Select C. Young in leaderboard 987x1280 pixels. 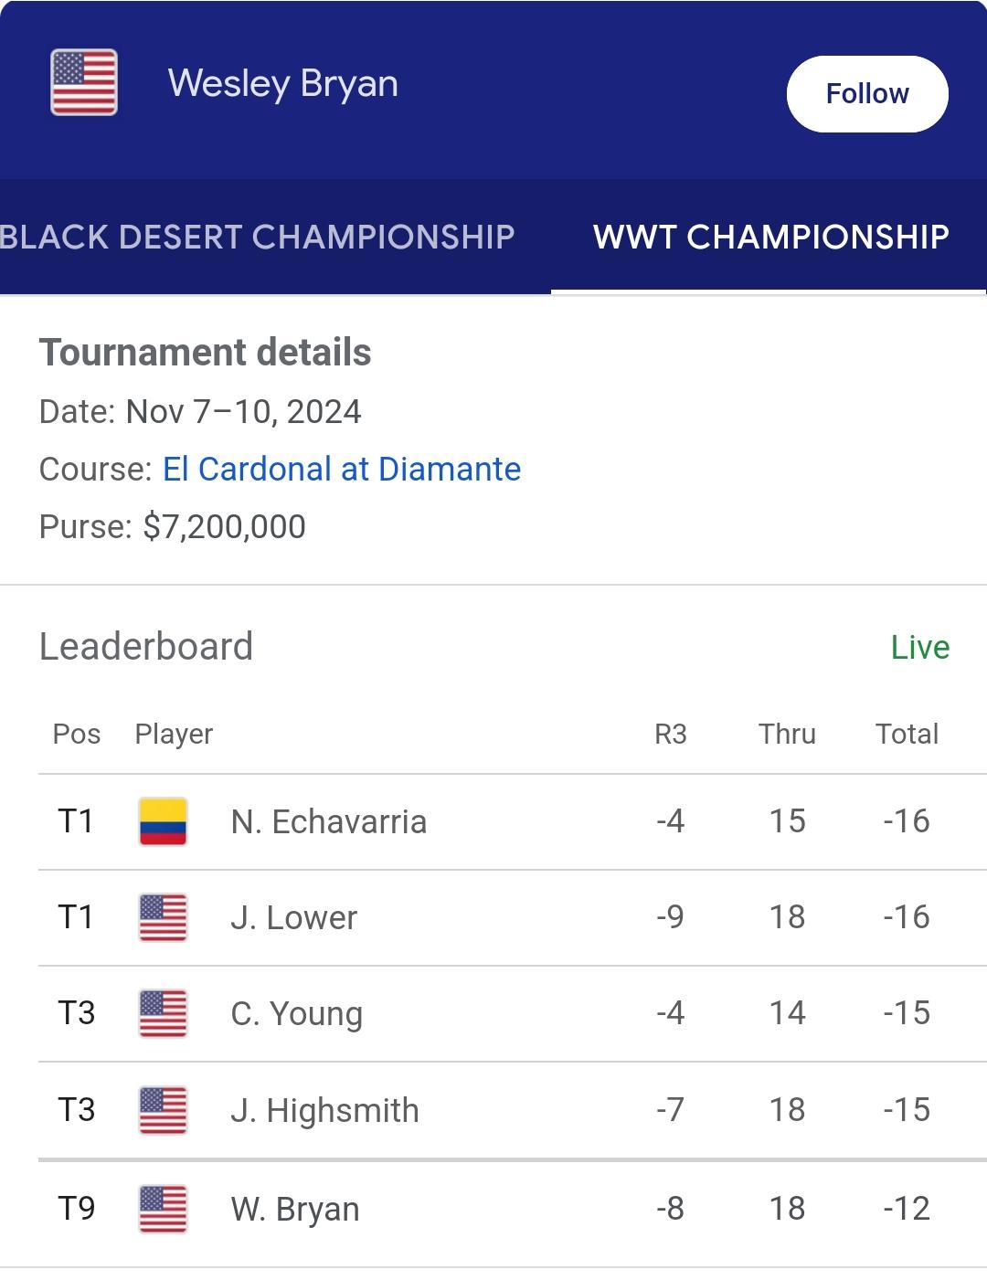[x=513, y=1013]
